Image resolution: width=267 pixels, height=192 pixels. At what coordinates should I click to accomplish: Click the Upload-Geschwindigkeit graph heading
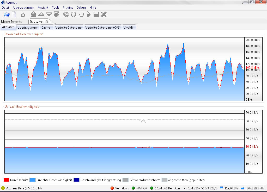point(22,106)
